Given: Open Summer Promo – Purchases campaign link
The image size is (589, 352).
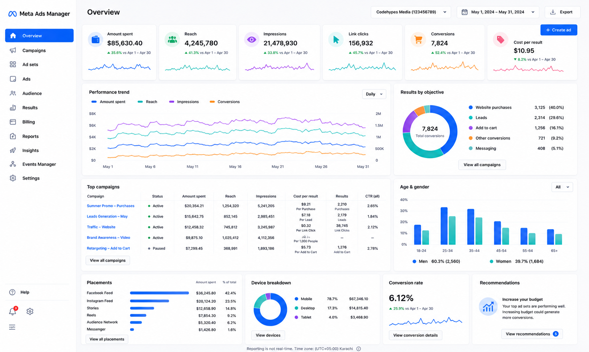Looking at the screenshot, I should pos(111,206).
